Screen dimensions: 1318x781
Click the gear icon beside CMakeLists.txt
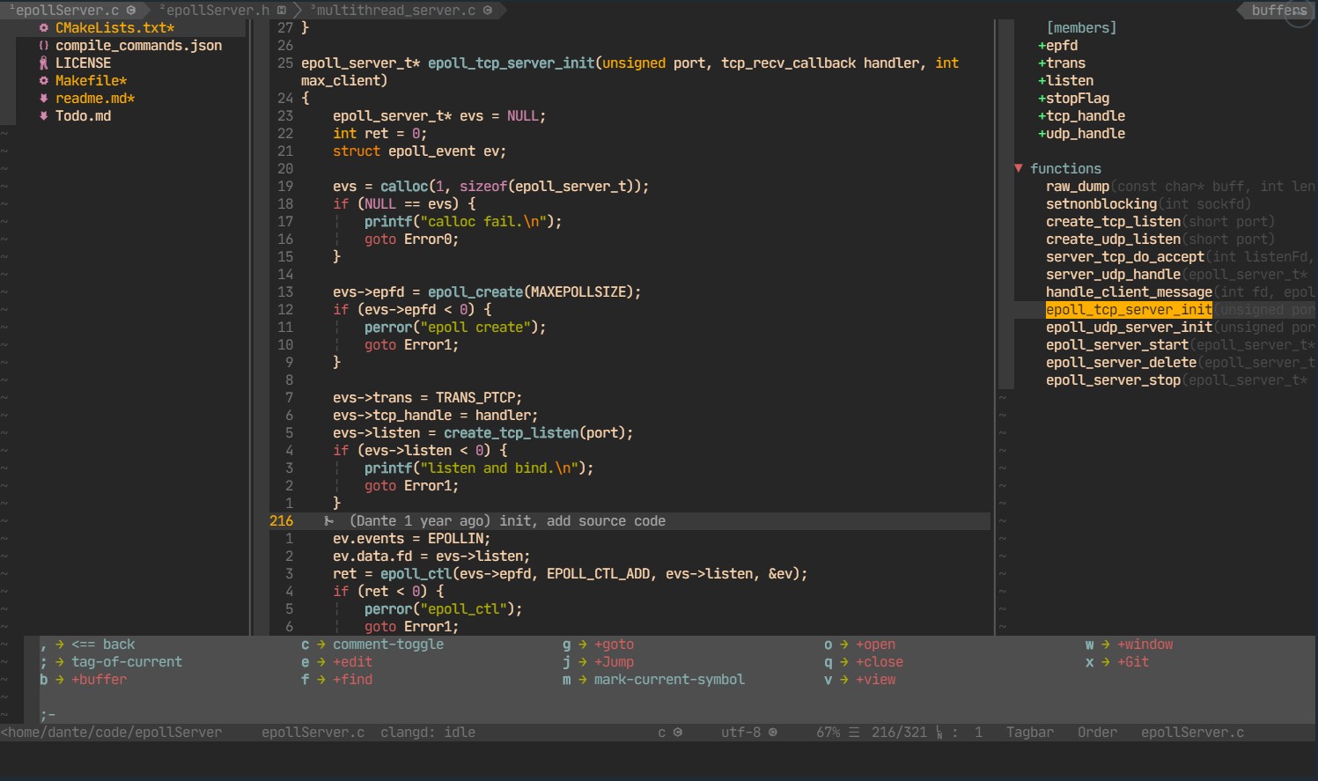[43, 27]
